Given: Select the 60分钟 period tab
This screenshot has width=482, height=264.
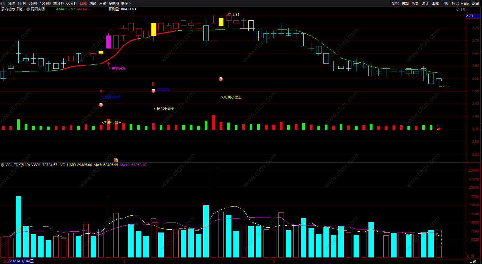Looking at the screenshot, I should [x=72, y=3].
